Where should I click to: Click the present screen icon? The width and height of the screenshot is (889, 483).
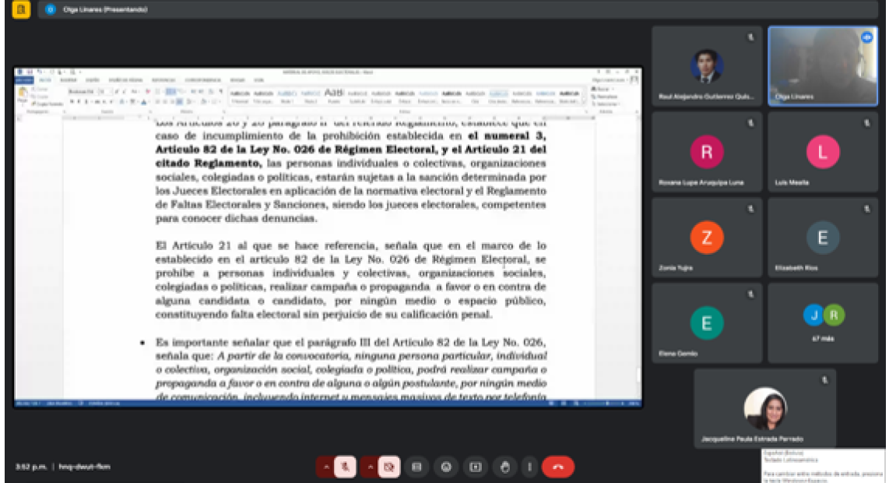click(475, 467)
